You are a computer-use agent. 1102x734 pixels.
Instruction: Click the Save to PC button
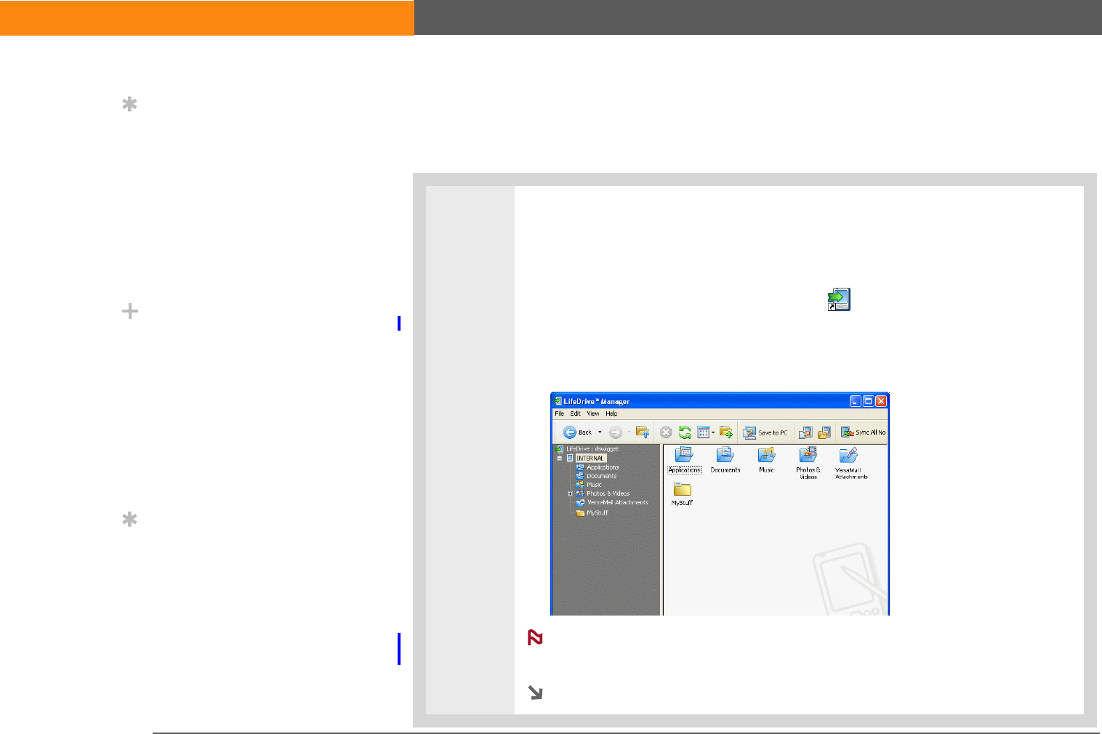click(x=765, y=432)
